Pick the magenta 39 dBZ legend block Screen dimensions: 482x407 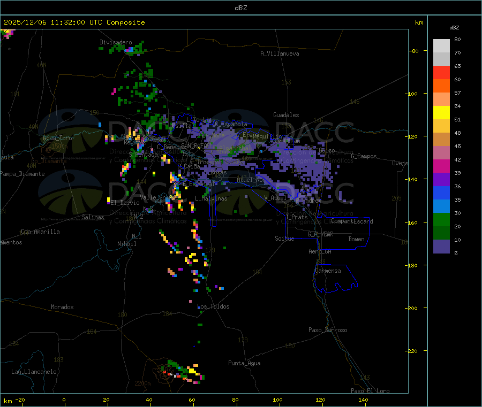point(441,166)
